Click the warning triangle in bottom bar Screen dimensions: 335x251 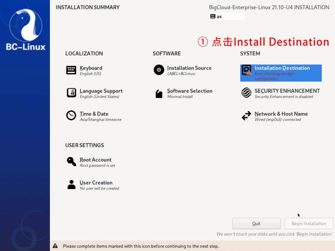point(55,246)
